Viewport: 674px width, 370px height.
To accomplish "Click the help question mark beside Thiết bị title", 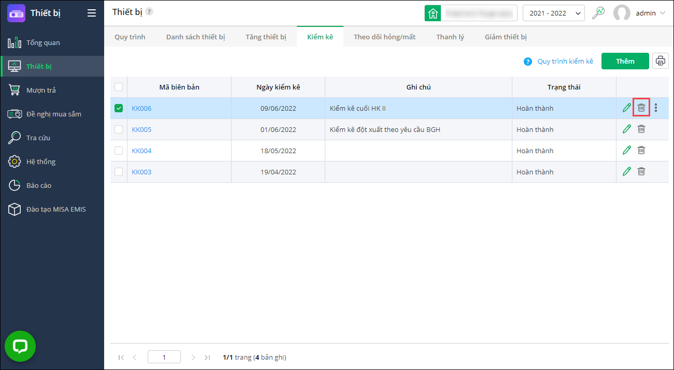I will click(149, 11).
